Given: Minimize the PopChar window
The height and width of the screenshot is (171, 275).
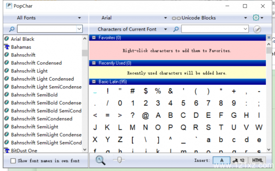Looking at the screenshot, I should point(227,6).
